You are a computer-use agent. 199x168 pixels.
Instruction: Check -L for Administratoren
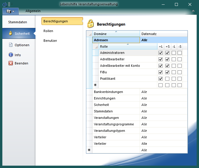click(174, 53)
